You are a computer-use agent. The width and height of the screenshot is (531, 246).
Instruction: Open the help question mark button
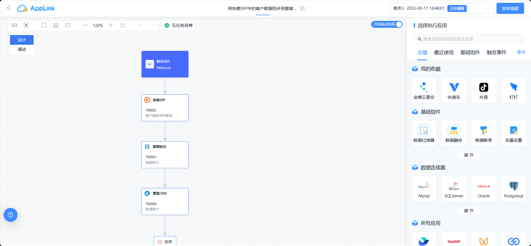tap(11, 215)
